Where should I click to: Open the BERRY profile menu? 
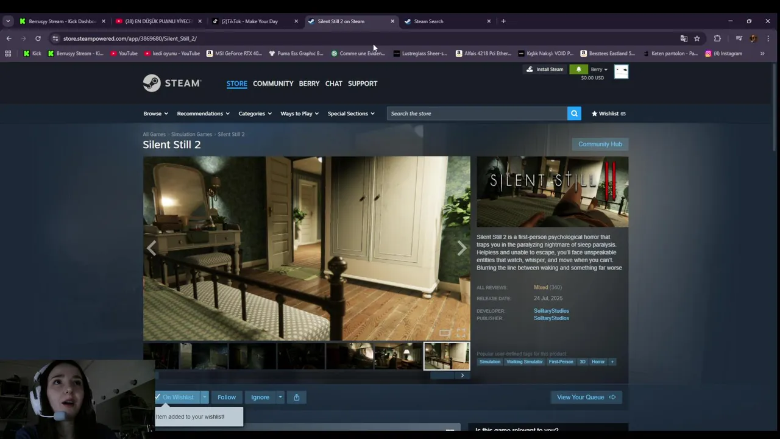point(309,84)
